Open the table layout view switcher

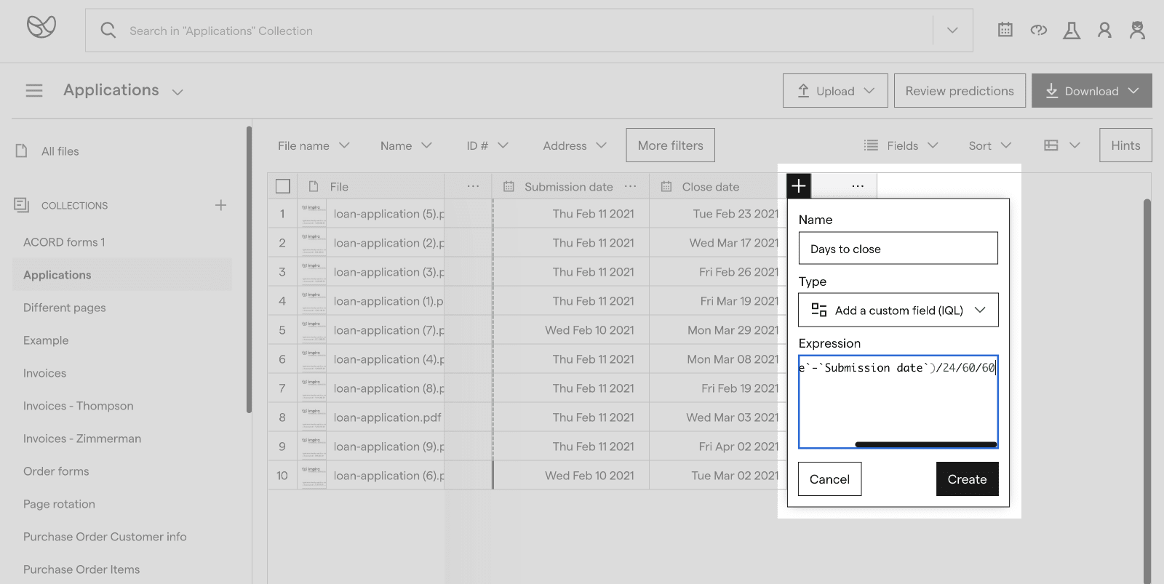1062,145
